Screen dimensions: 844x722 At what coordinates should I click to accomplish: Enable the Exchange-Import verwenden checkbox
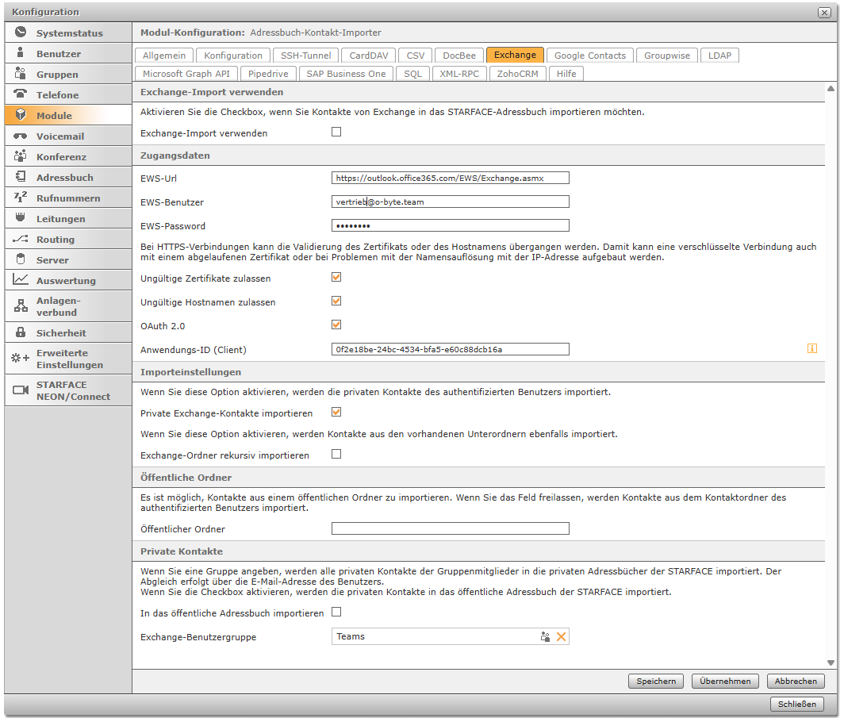tap(336, 132)
